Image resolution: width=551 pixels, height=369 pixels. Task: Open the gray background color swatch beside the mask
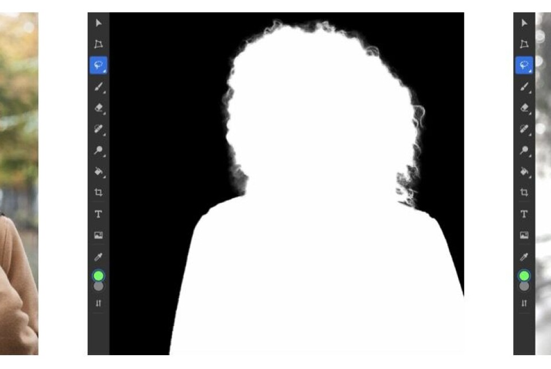(x=99, y=286)
